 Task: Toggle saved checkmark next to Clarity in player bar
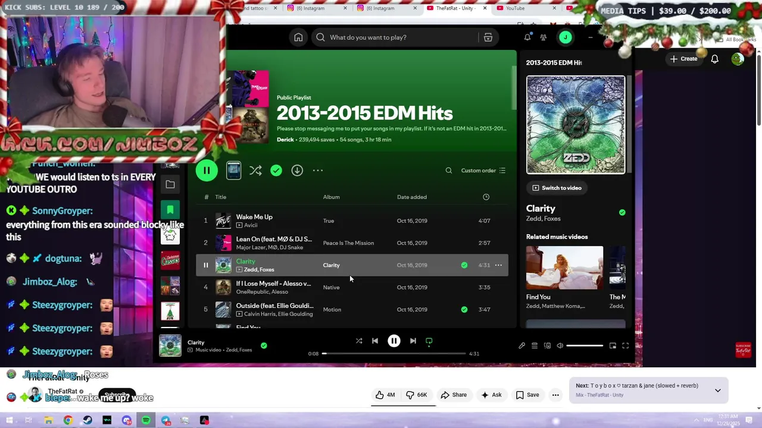[264, 345]
